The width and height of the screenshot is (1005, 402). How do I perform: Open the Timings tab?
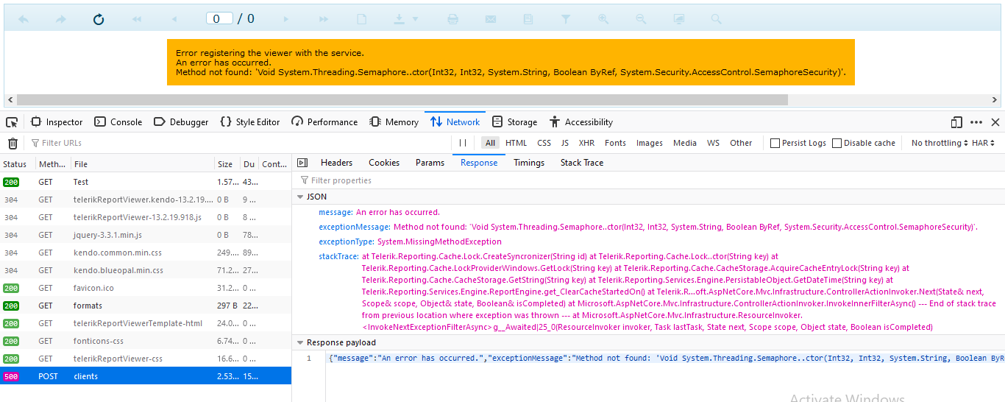coord(529,163)
